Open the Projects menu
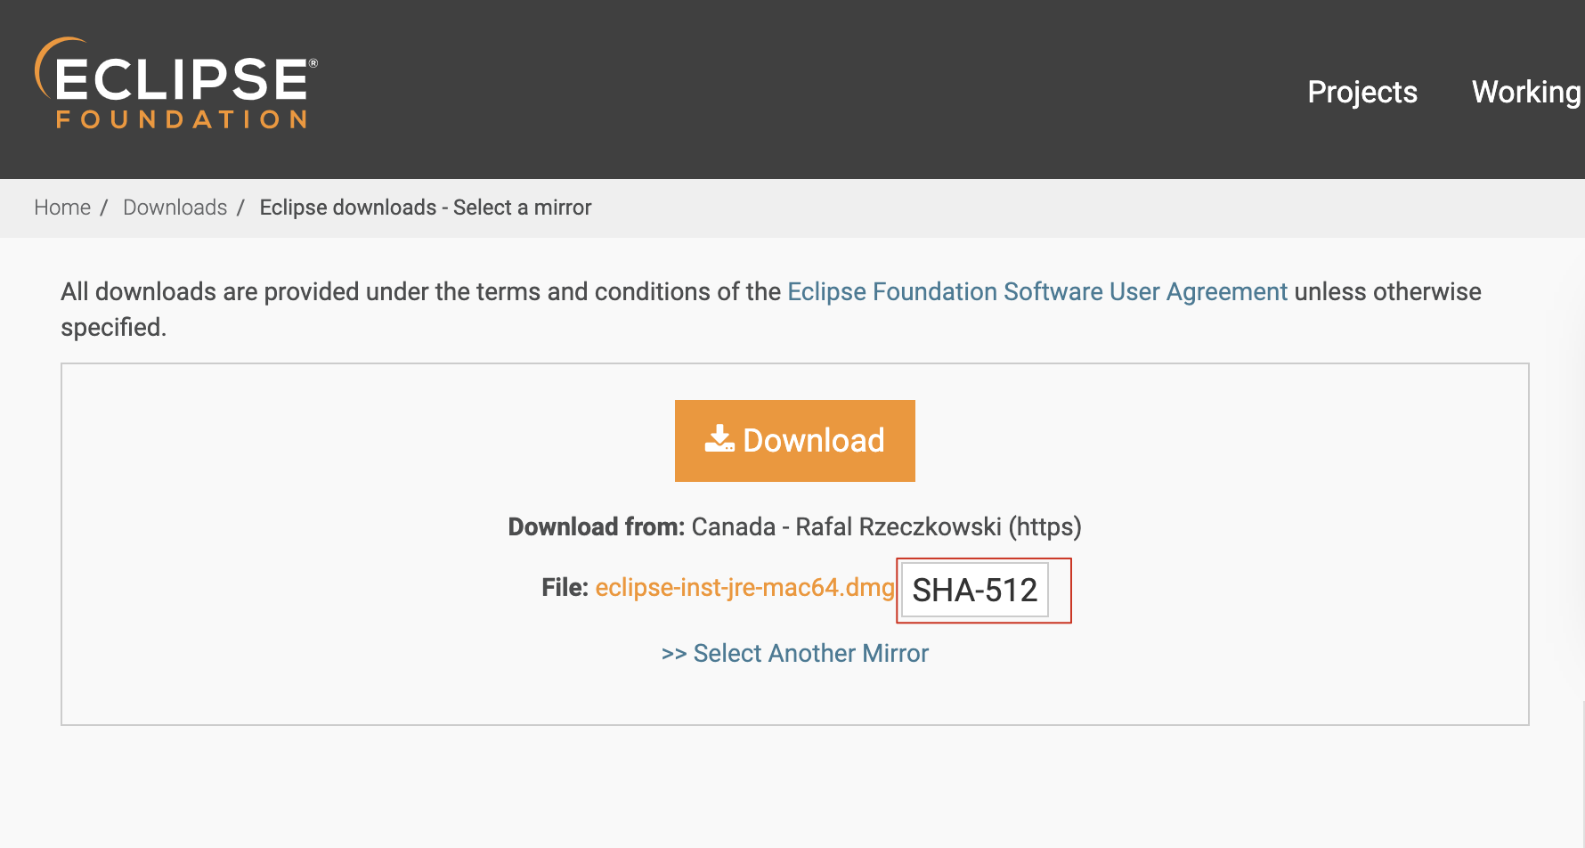This screenshot has height=848, width=1585. [1361, 92]
